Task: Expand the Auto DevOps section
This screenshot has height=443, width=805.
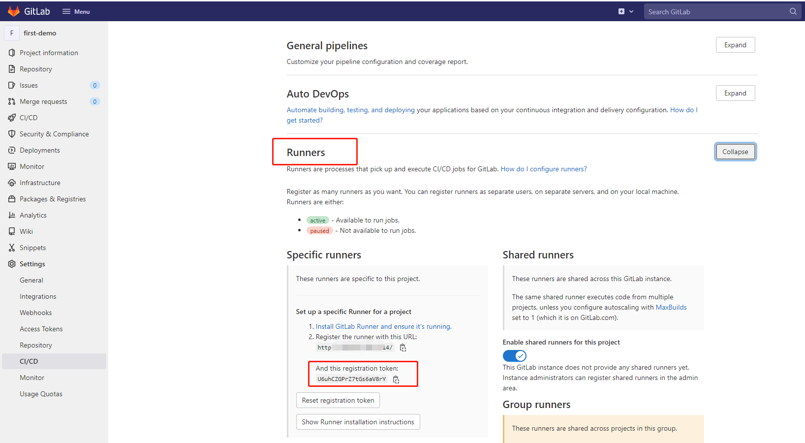Action: point(735,93)
